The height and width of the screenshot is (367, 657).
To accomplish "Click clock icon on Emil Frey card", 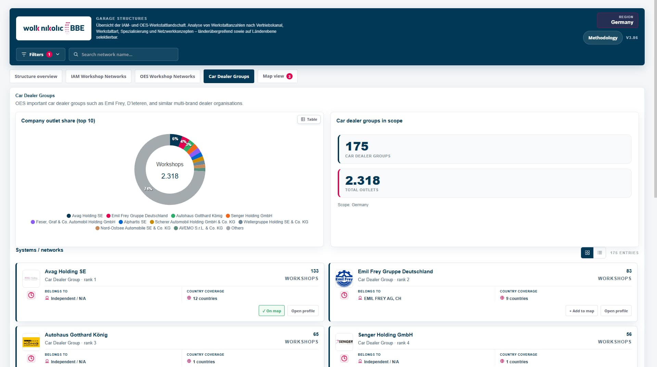I will pos(344,295).
